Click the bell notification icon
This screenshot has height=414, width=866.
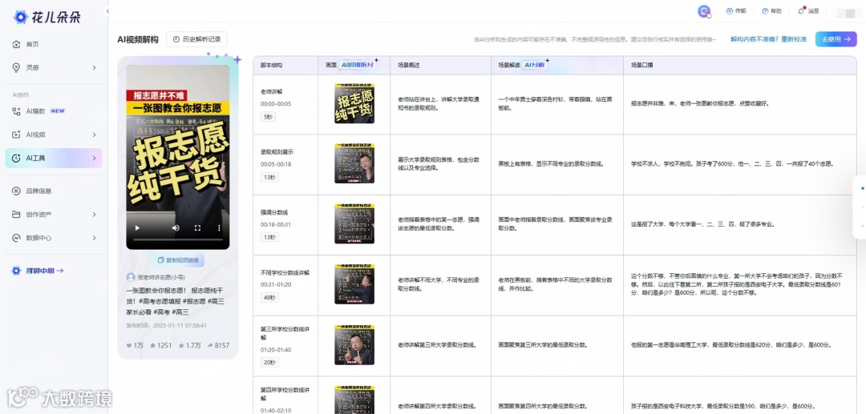tap(801, 11)
